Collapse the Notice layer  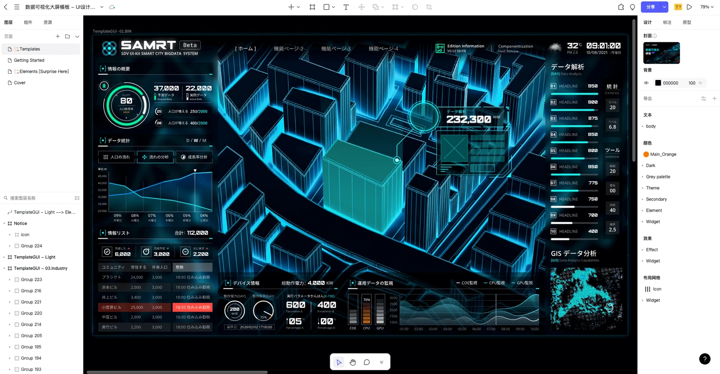[4, 223]
